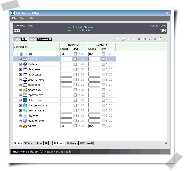Collapse the HACKER tree node
The height and width of the screenshot is (171, 184).
(x=16, y=54)
